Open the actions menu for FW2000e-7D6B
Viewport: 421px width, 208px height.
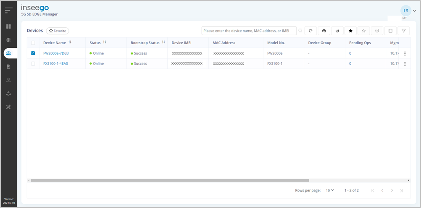coord(405,53)
